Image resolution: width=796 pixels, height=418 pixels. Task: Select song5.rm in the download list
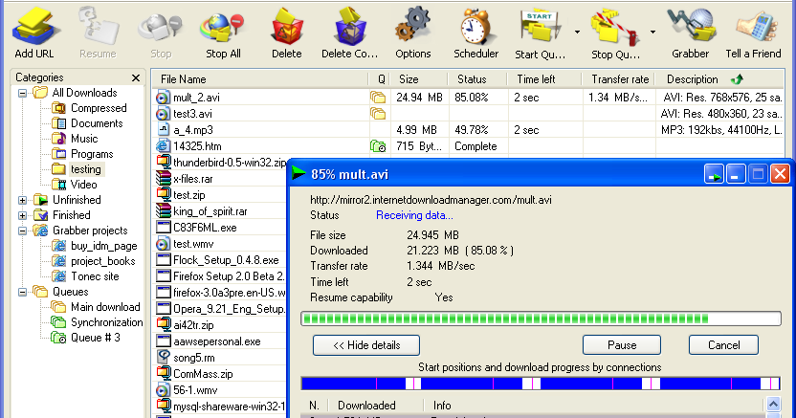pyautogui.click(x=194, y=358)
